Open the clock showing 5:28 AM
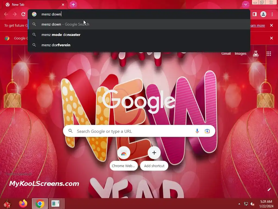 coord(266,204)
